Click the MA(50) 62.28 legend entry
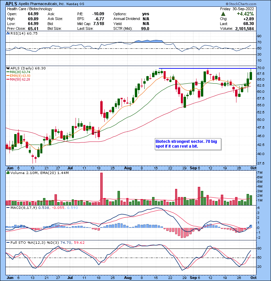Screen dimensions: 271x281 point(18,79)
